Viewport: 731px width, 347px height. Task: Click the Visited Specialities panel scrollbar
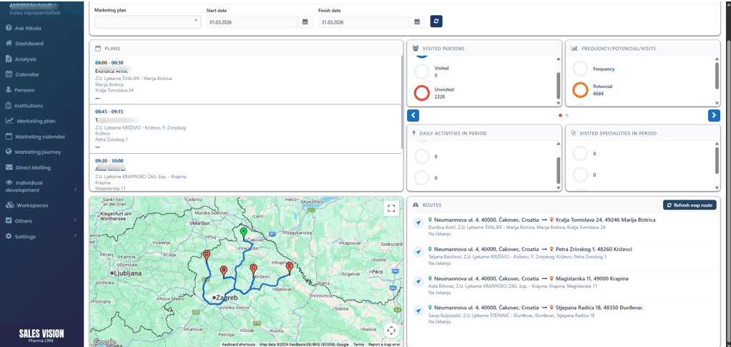click(717, 160)
